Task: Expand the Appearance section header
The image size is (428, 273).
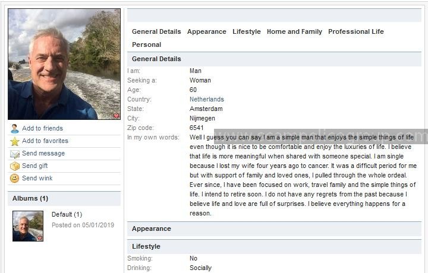Action: [x=274, y=229]
